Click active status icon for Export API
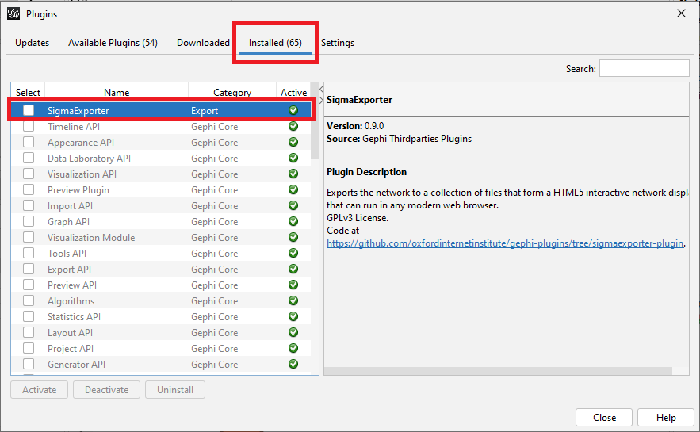The width and height of the screenshot is (700, 432). tap(293, 269)
